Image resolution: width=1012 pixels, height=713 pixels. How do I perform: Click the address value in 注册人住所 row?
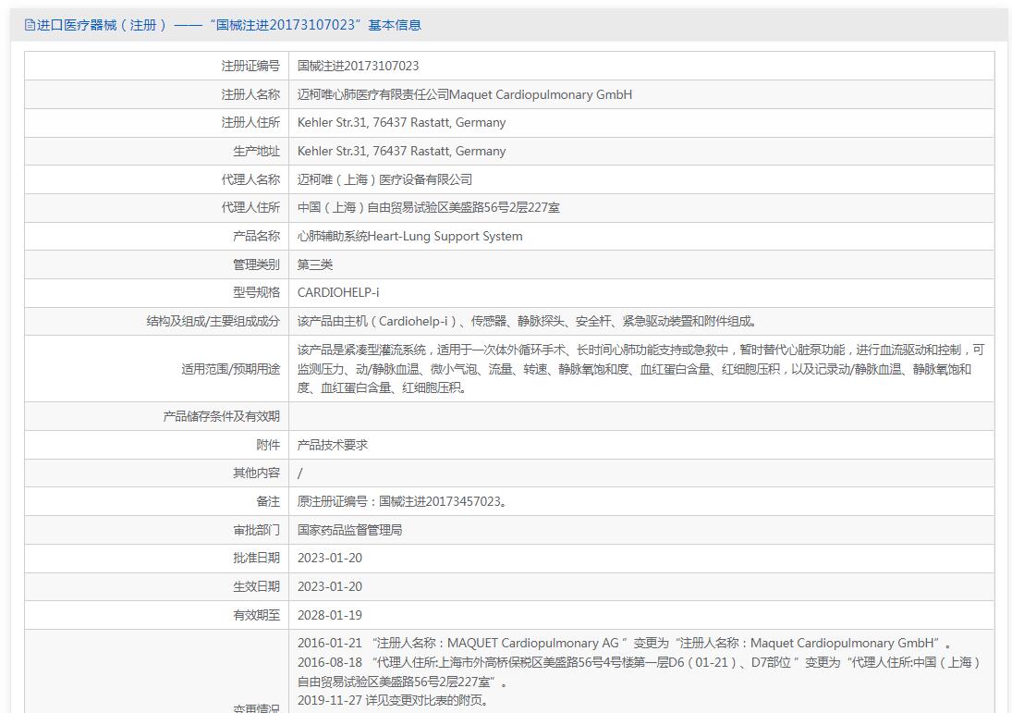coord(401,123)
